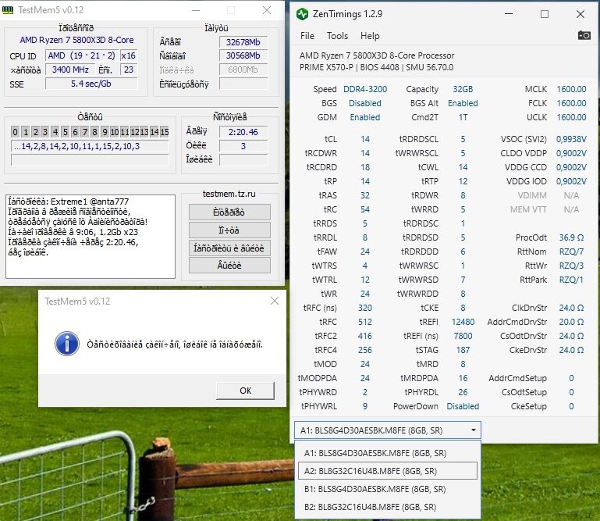Screen dimensions: 600x521
Task: Click the tPHYRDL value 26
Action: pos(463,392)
